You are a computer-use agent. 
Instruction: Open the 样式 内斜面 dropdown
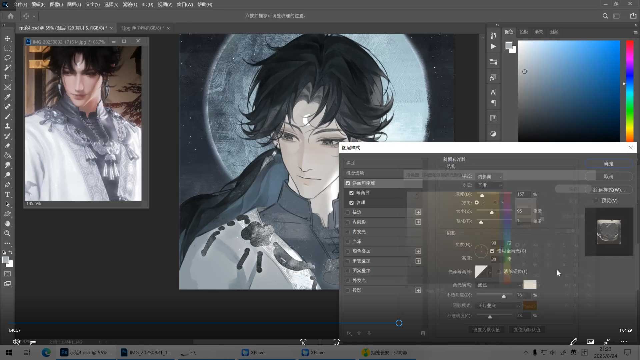point(490,177)
